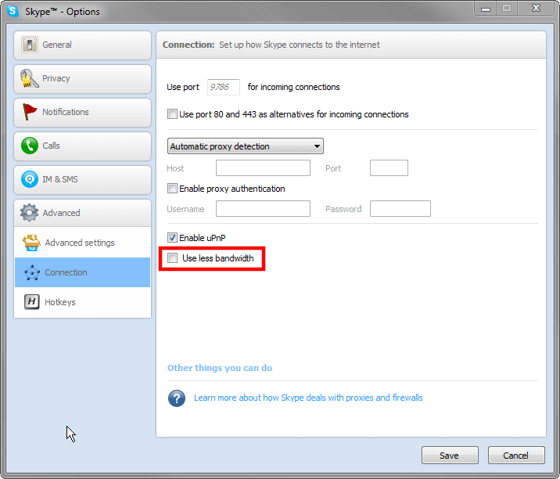560x479 pixels.
Task: Open the Automatic proxy detection dropdown
Action: coord(245,146)
